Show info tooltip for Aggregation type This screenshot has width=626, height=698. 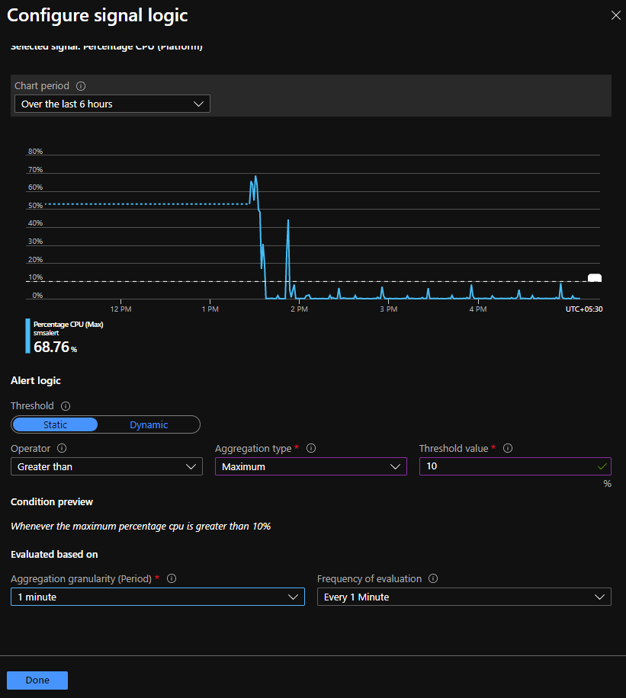coord(311,448)
